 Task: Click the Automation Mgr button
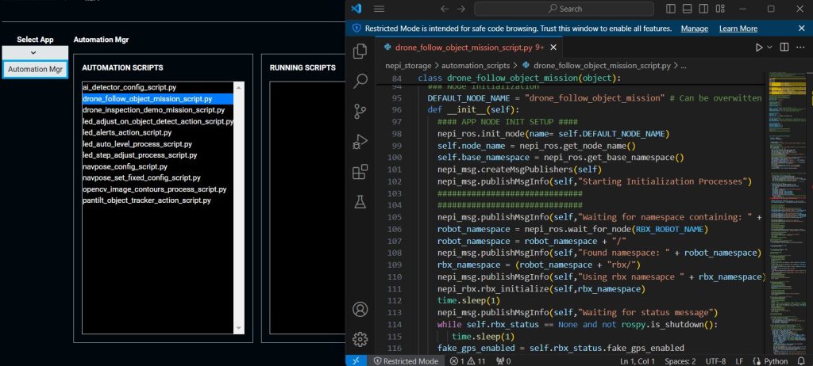(35, 69)
